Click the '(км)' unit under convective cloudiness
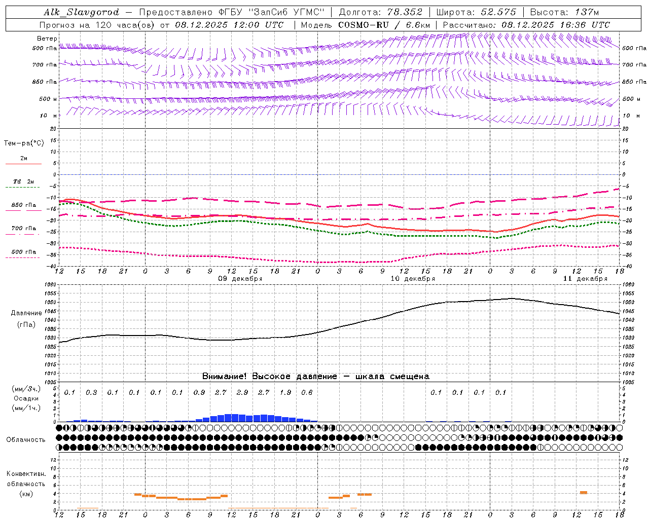The width and height of the screenshot is (649, 519). point(26,494)
